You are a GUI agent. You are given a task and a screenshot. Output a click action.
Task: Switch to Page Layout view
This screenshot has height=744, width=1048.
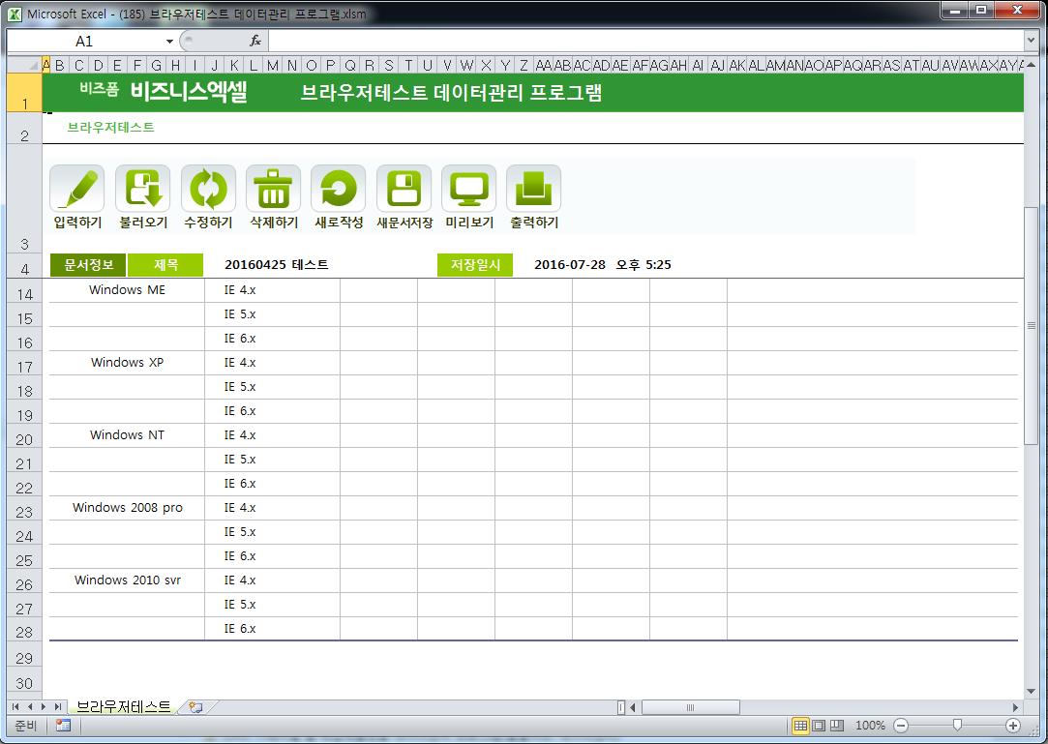point(819,726)
